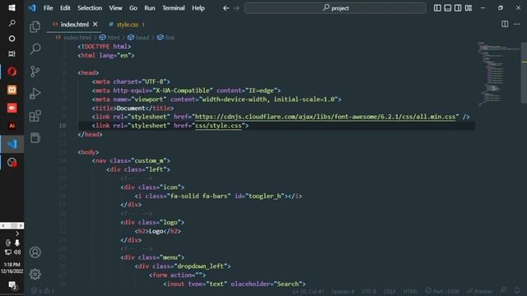Image resolution: width=527 pixels, height=296 pixels.
Task: Open the Selection menu
Action: point(90,8)
